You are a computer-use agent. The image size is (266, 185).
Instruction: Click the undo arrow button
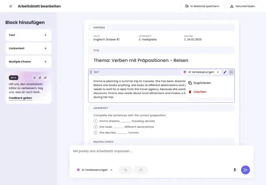click(x=125, y=170)
